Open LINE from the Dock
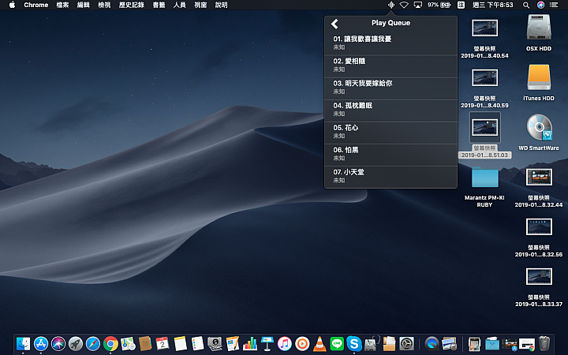This screenshot has width=568, height=355. click(337, 343)
